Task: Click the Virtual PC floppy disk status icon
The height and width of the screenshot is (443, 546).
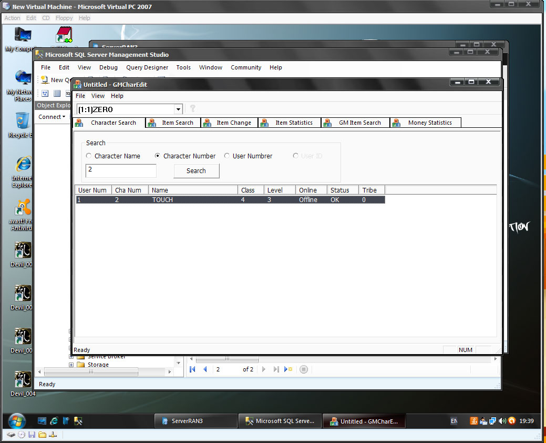Action: pyautogui.click(x=32, y=435)
